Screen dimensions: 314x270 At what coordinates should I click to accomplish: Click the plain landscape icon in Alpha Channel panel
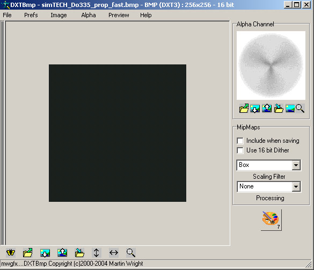click(x=290, y=108)
